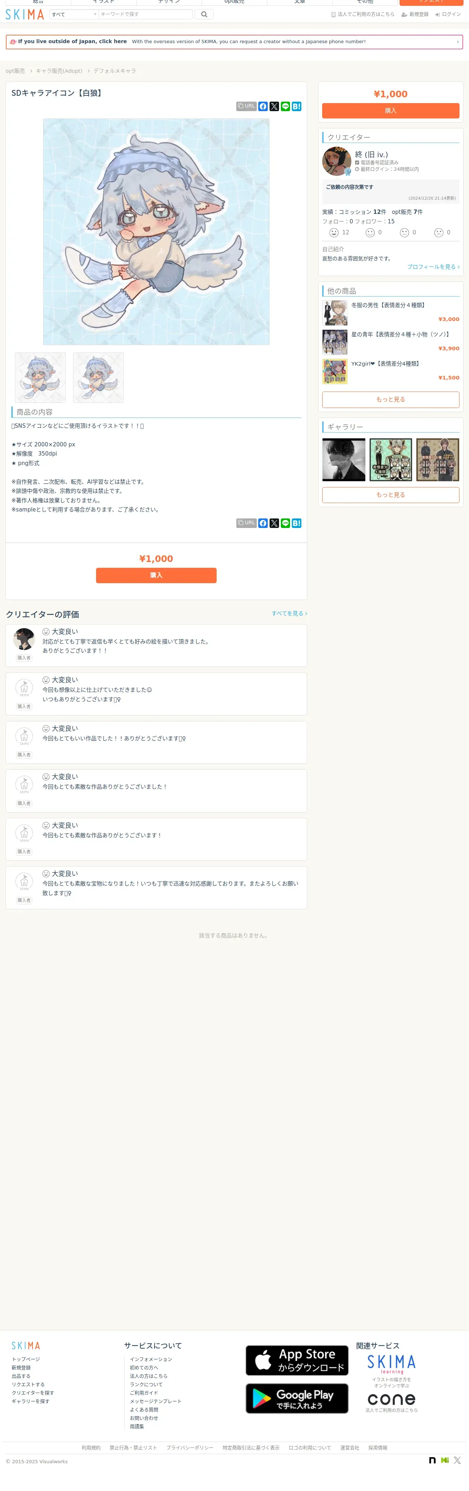This screenshot has width=469, height=1491.
Task: Click 購入 button in right sidebar
Action: pyautogui.click(x=390, y=110)
